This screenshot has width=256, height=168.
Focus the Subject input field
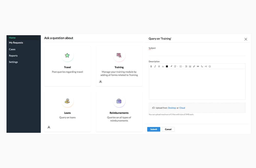coord(197,53)
